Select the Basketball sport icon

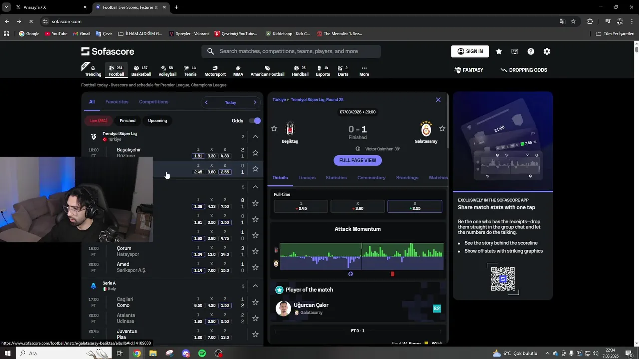[x=141, y=71]
